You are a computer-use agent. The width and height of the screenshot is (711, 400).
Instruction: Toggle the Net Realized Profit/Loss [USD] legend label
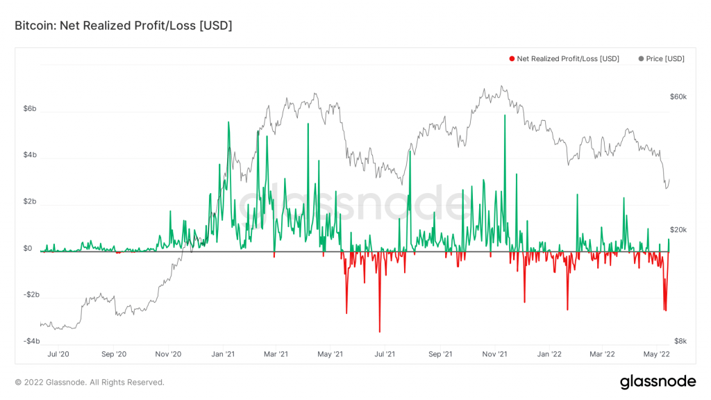[567, 59]
